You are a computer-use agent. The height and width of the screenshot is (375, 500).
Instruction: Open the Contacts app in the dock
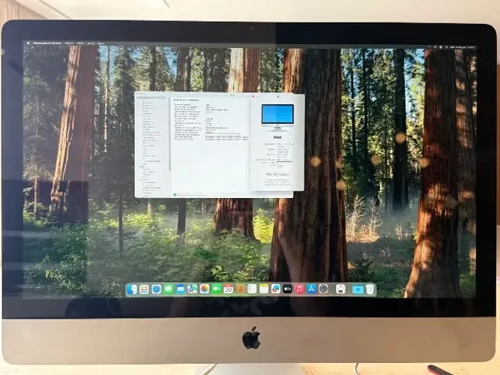pyautogui.click(x=241, y=289)
